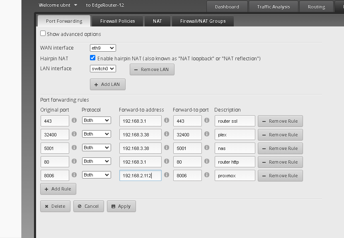Click info icon beside router http forward-to address
344x238 pixels.
click(x=167, y=161)
